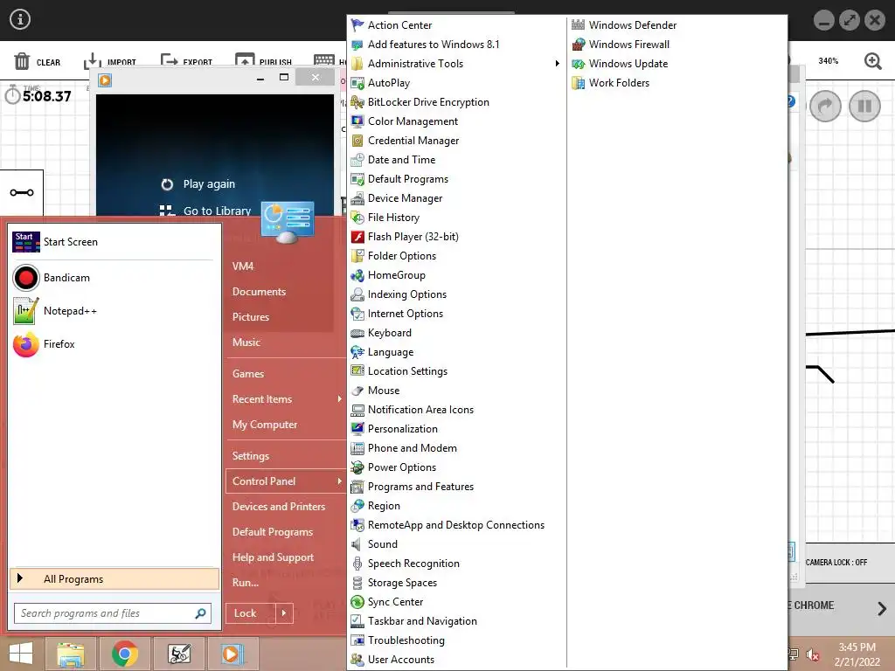Screen dimensions: 895x671
Task: Open the Keyboard icon
Action: (x=357, y=333)
